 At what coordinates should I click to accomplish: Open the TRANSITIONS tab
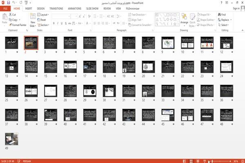click(56, 9)
